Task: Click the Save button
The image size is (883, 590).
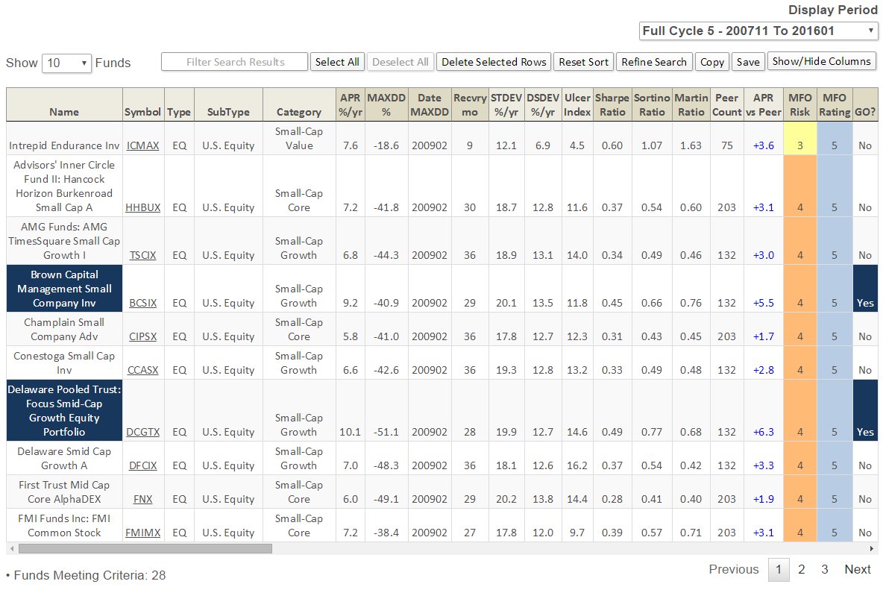Action: pyautogui.click(x=748, y=62)
